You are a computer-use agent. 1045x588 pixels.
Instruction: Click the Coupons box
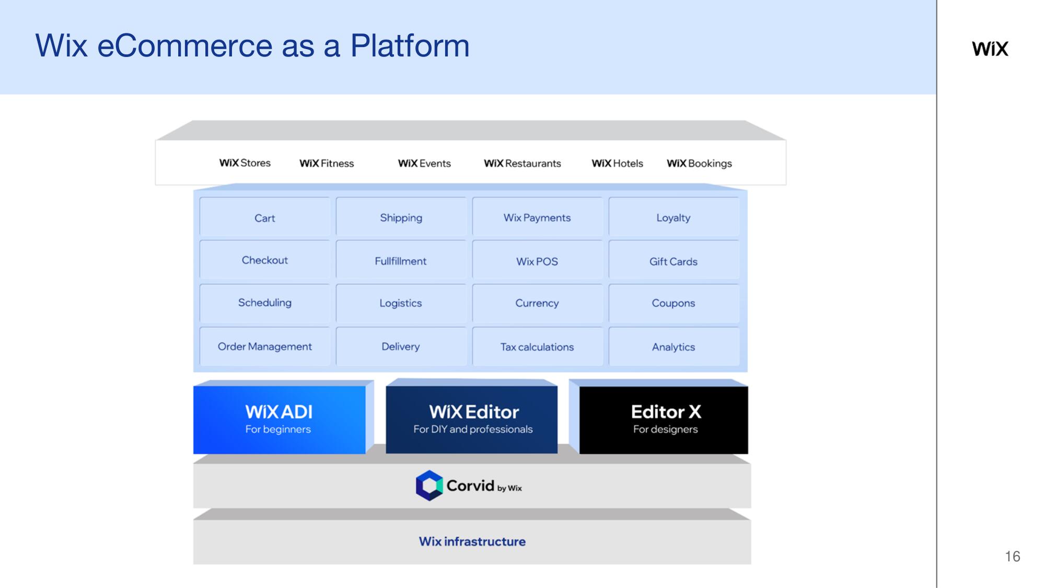pos(674,303)
